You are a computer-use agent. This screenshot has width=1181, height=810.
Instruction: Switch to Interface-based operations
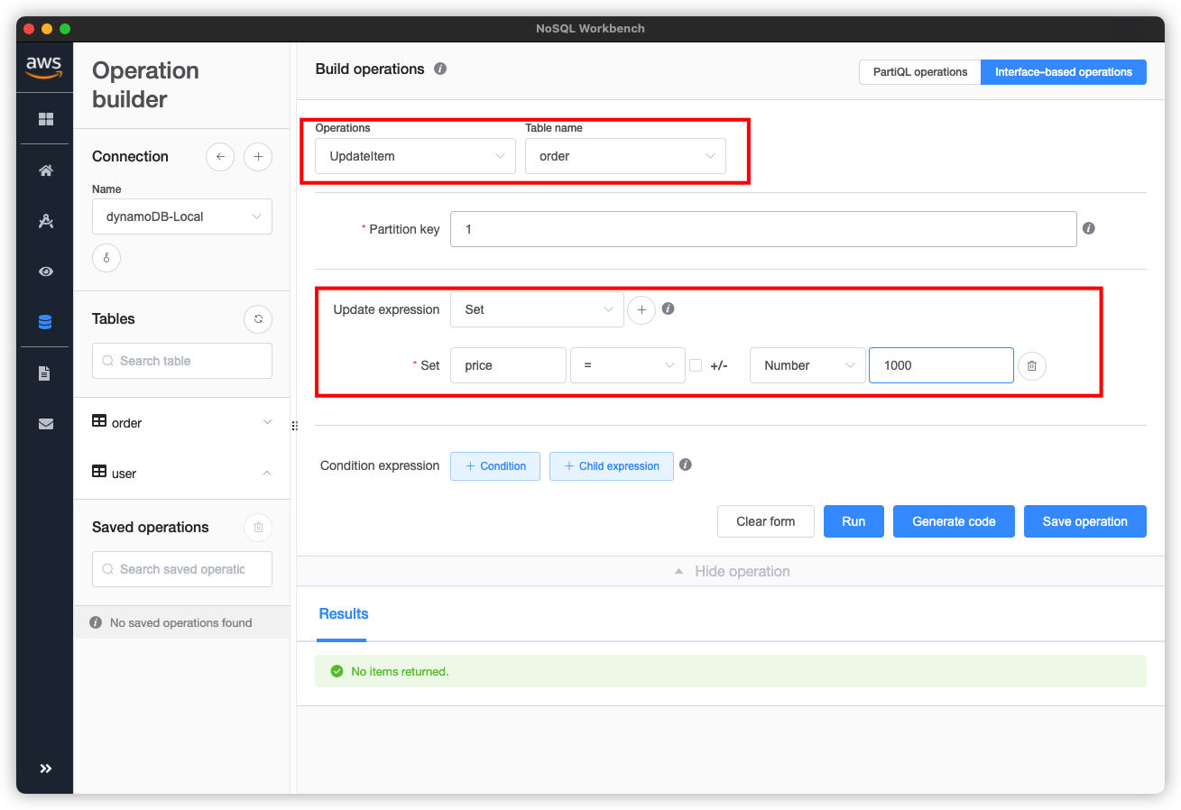pos(1064,72)
